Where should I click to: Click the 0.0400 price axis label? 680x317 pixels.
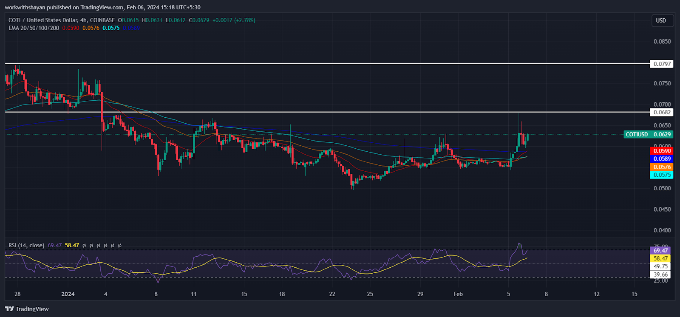662,230
